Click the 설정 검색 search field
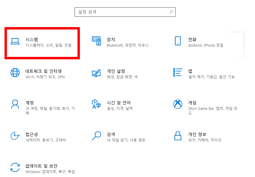This screenshot has height=177, width=255. point(121,12)
